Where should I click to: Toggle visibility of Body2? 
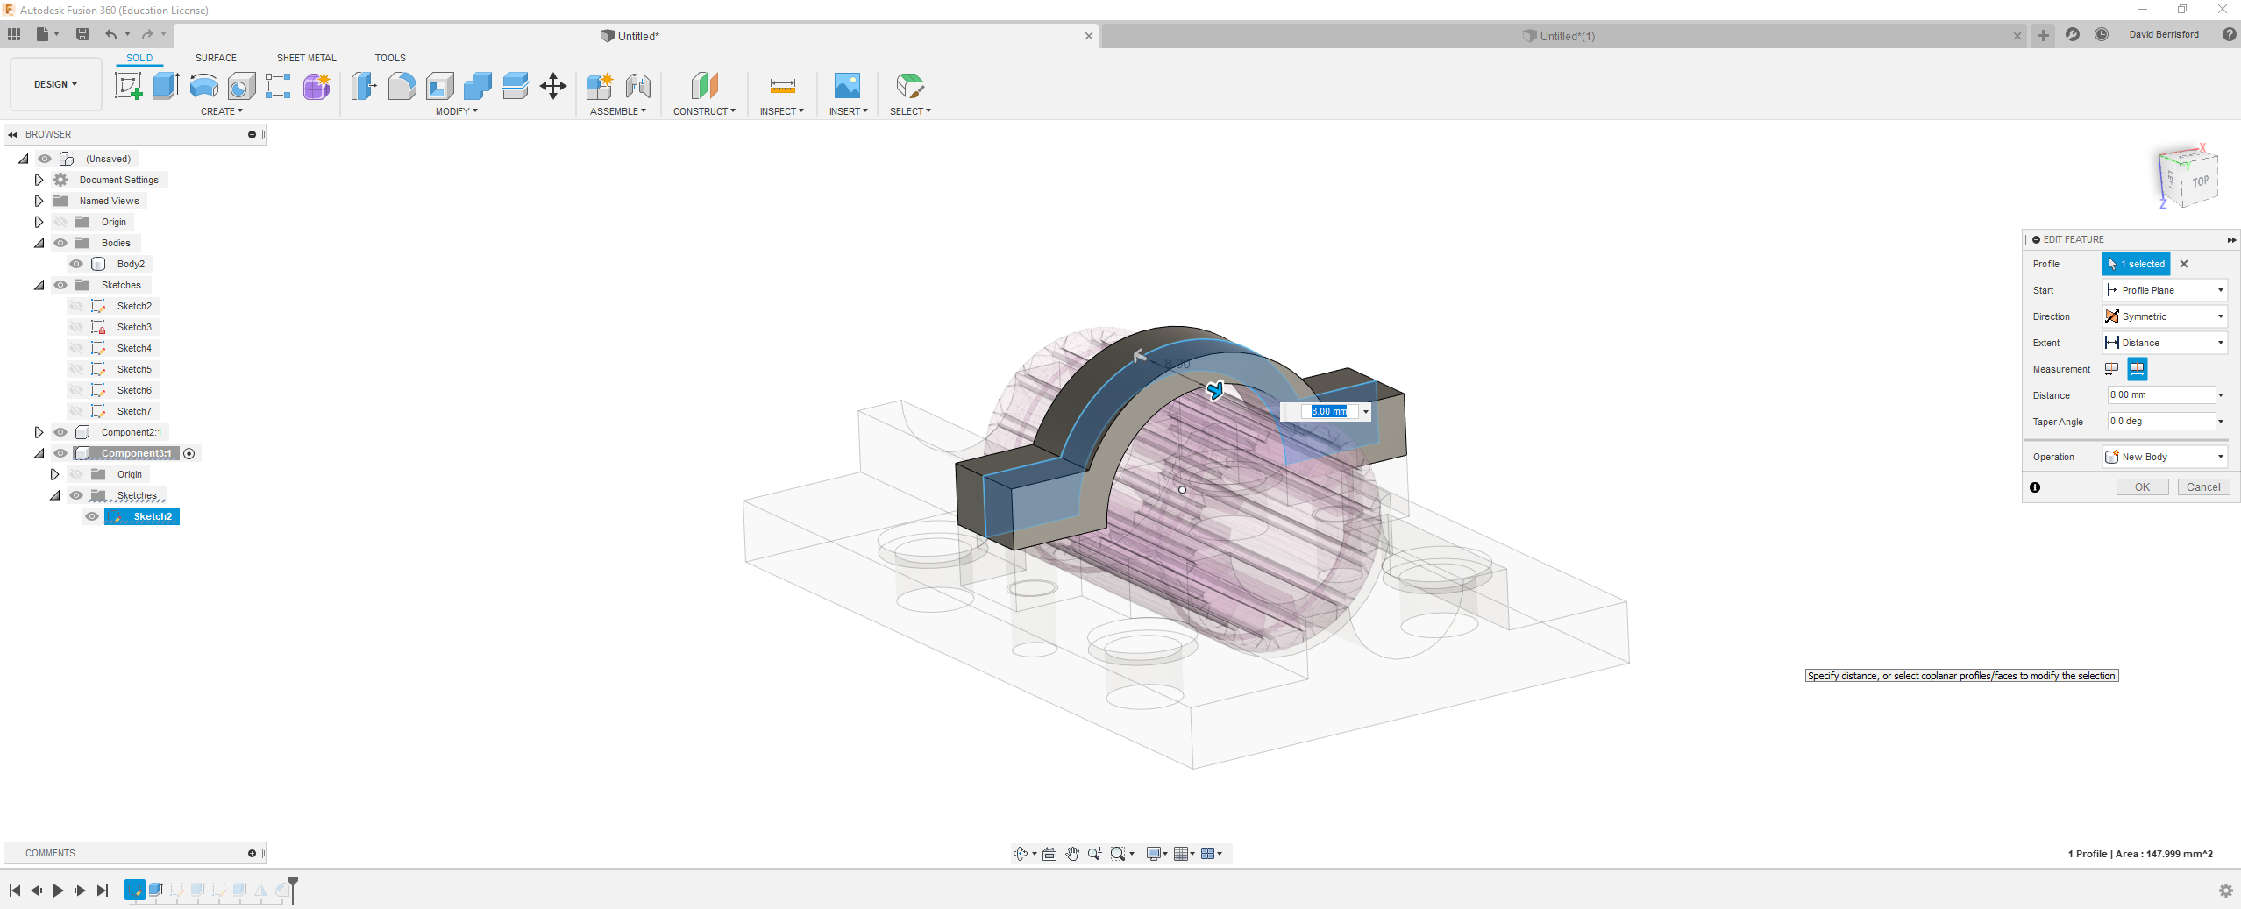click(76, 264)
